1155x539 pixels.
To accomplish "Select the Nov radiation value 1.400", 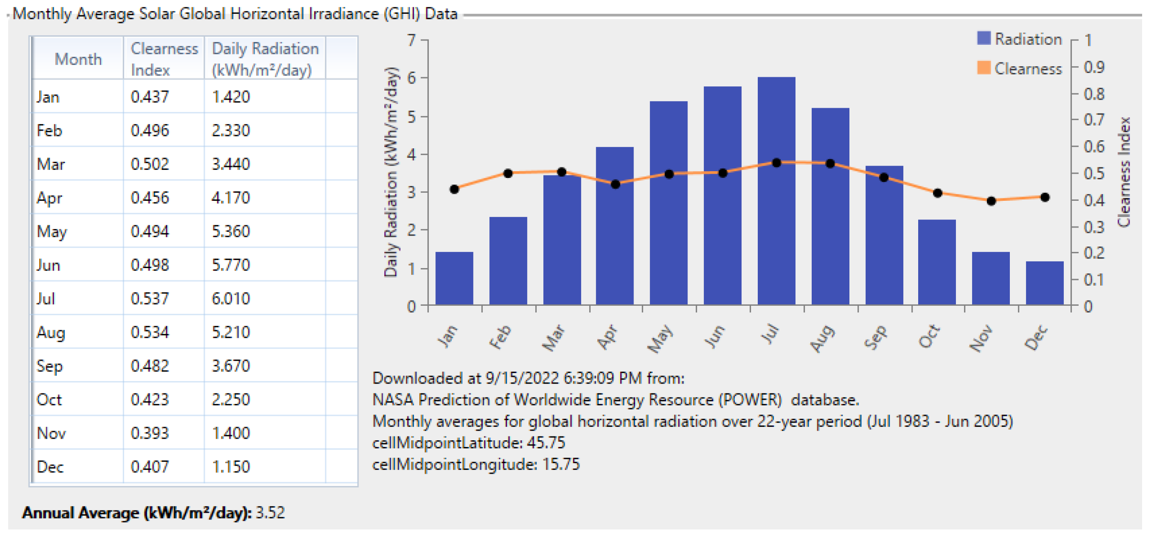I will 231,433.
